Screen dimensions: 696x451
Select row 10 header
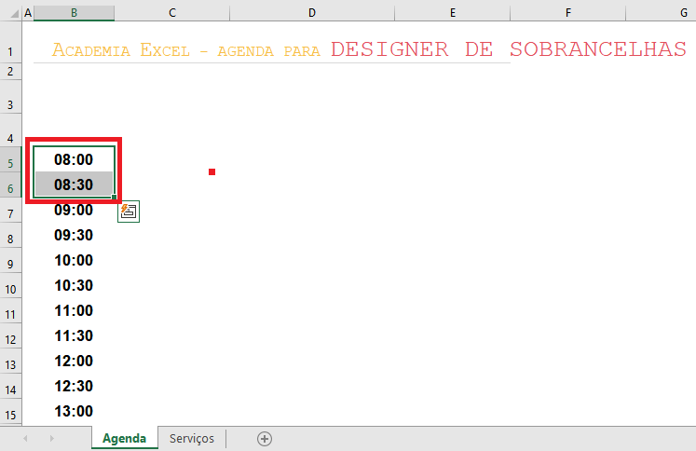point(10,290)
